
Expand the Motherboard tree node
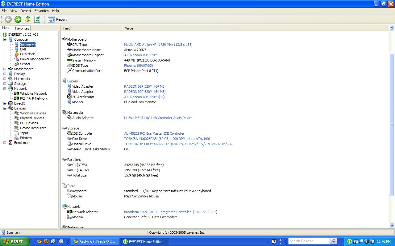(x=5, y=69)
